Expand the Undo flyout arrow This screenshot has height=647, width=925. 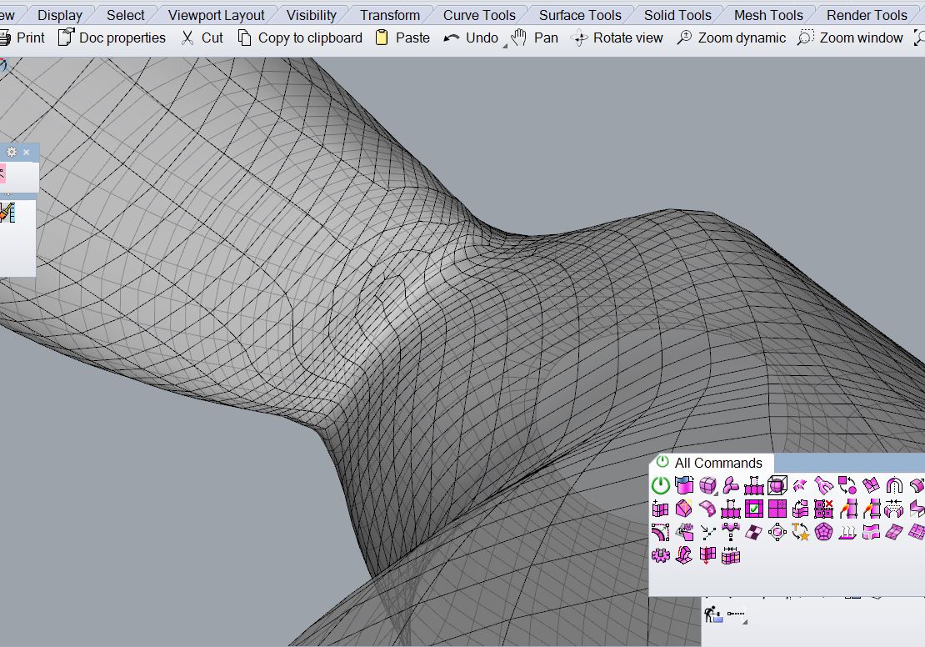[x=504, y=46]
